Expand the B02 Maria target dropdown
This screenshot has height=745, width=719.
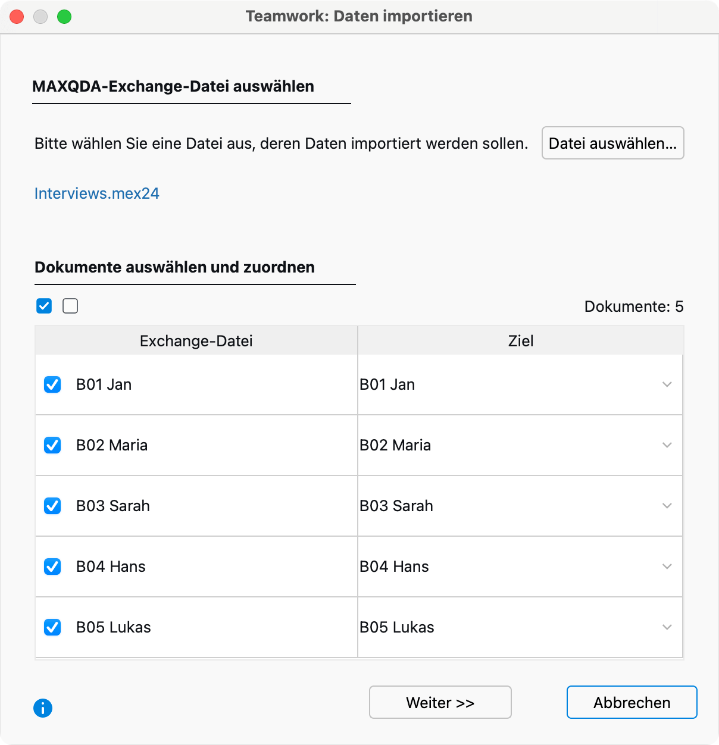pos(667,445)
